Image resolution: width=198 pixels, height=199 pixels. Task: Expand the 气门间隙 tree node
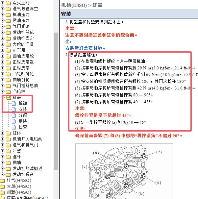(x=2, y=26)
